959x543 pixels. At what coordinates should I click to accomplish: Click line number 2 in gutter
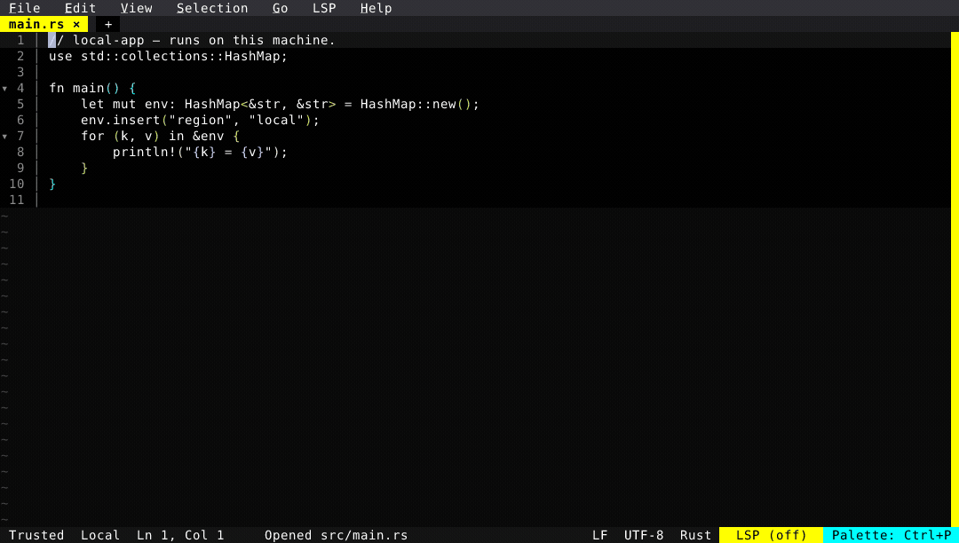(20, 56)
